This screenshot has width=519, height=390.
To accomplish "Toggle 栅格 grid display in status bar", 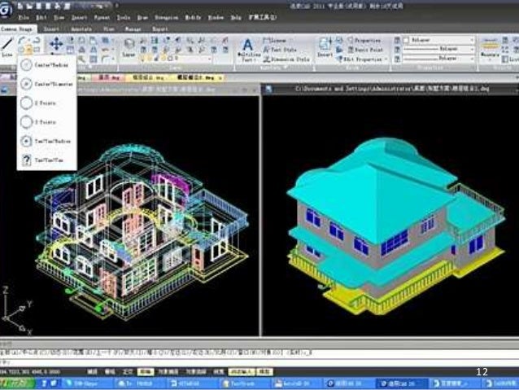I will pos(110,372).
